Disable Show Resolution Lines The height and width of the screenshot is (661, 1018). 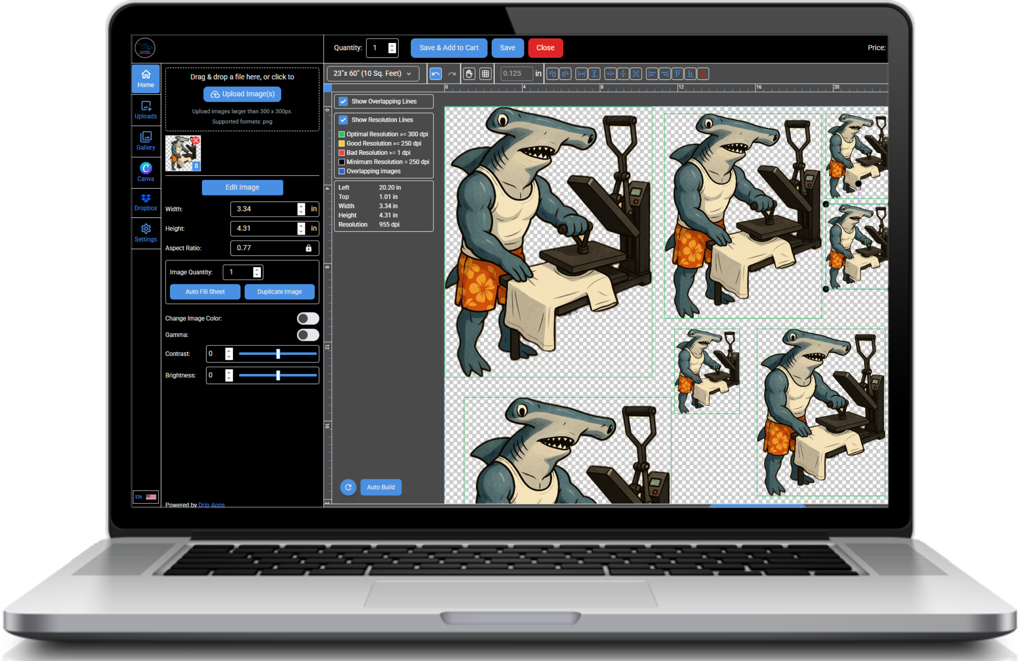(x=343, y=120)
